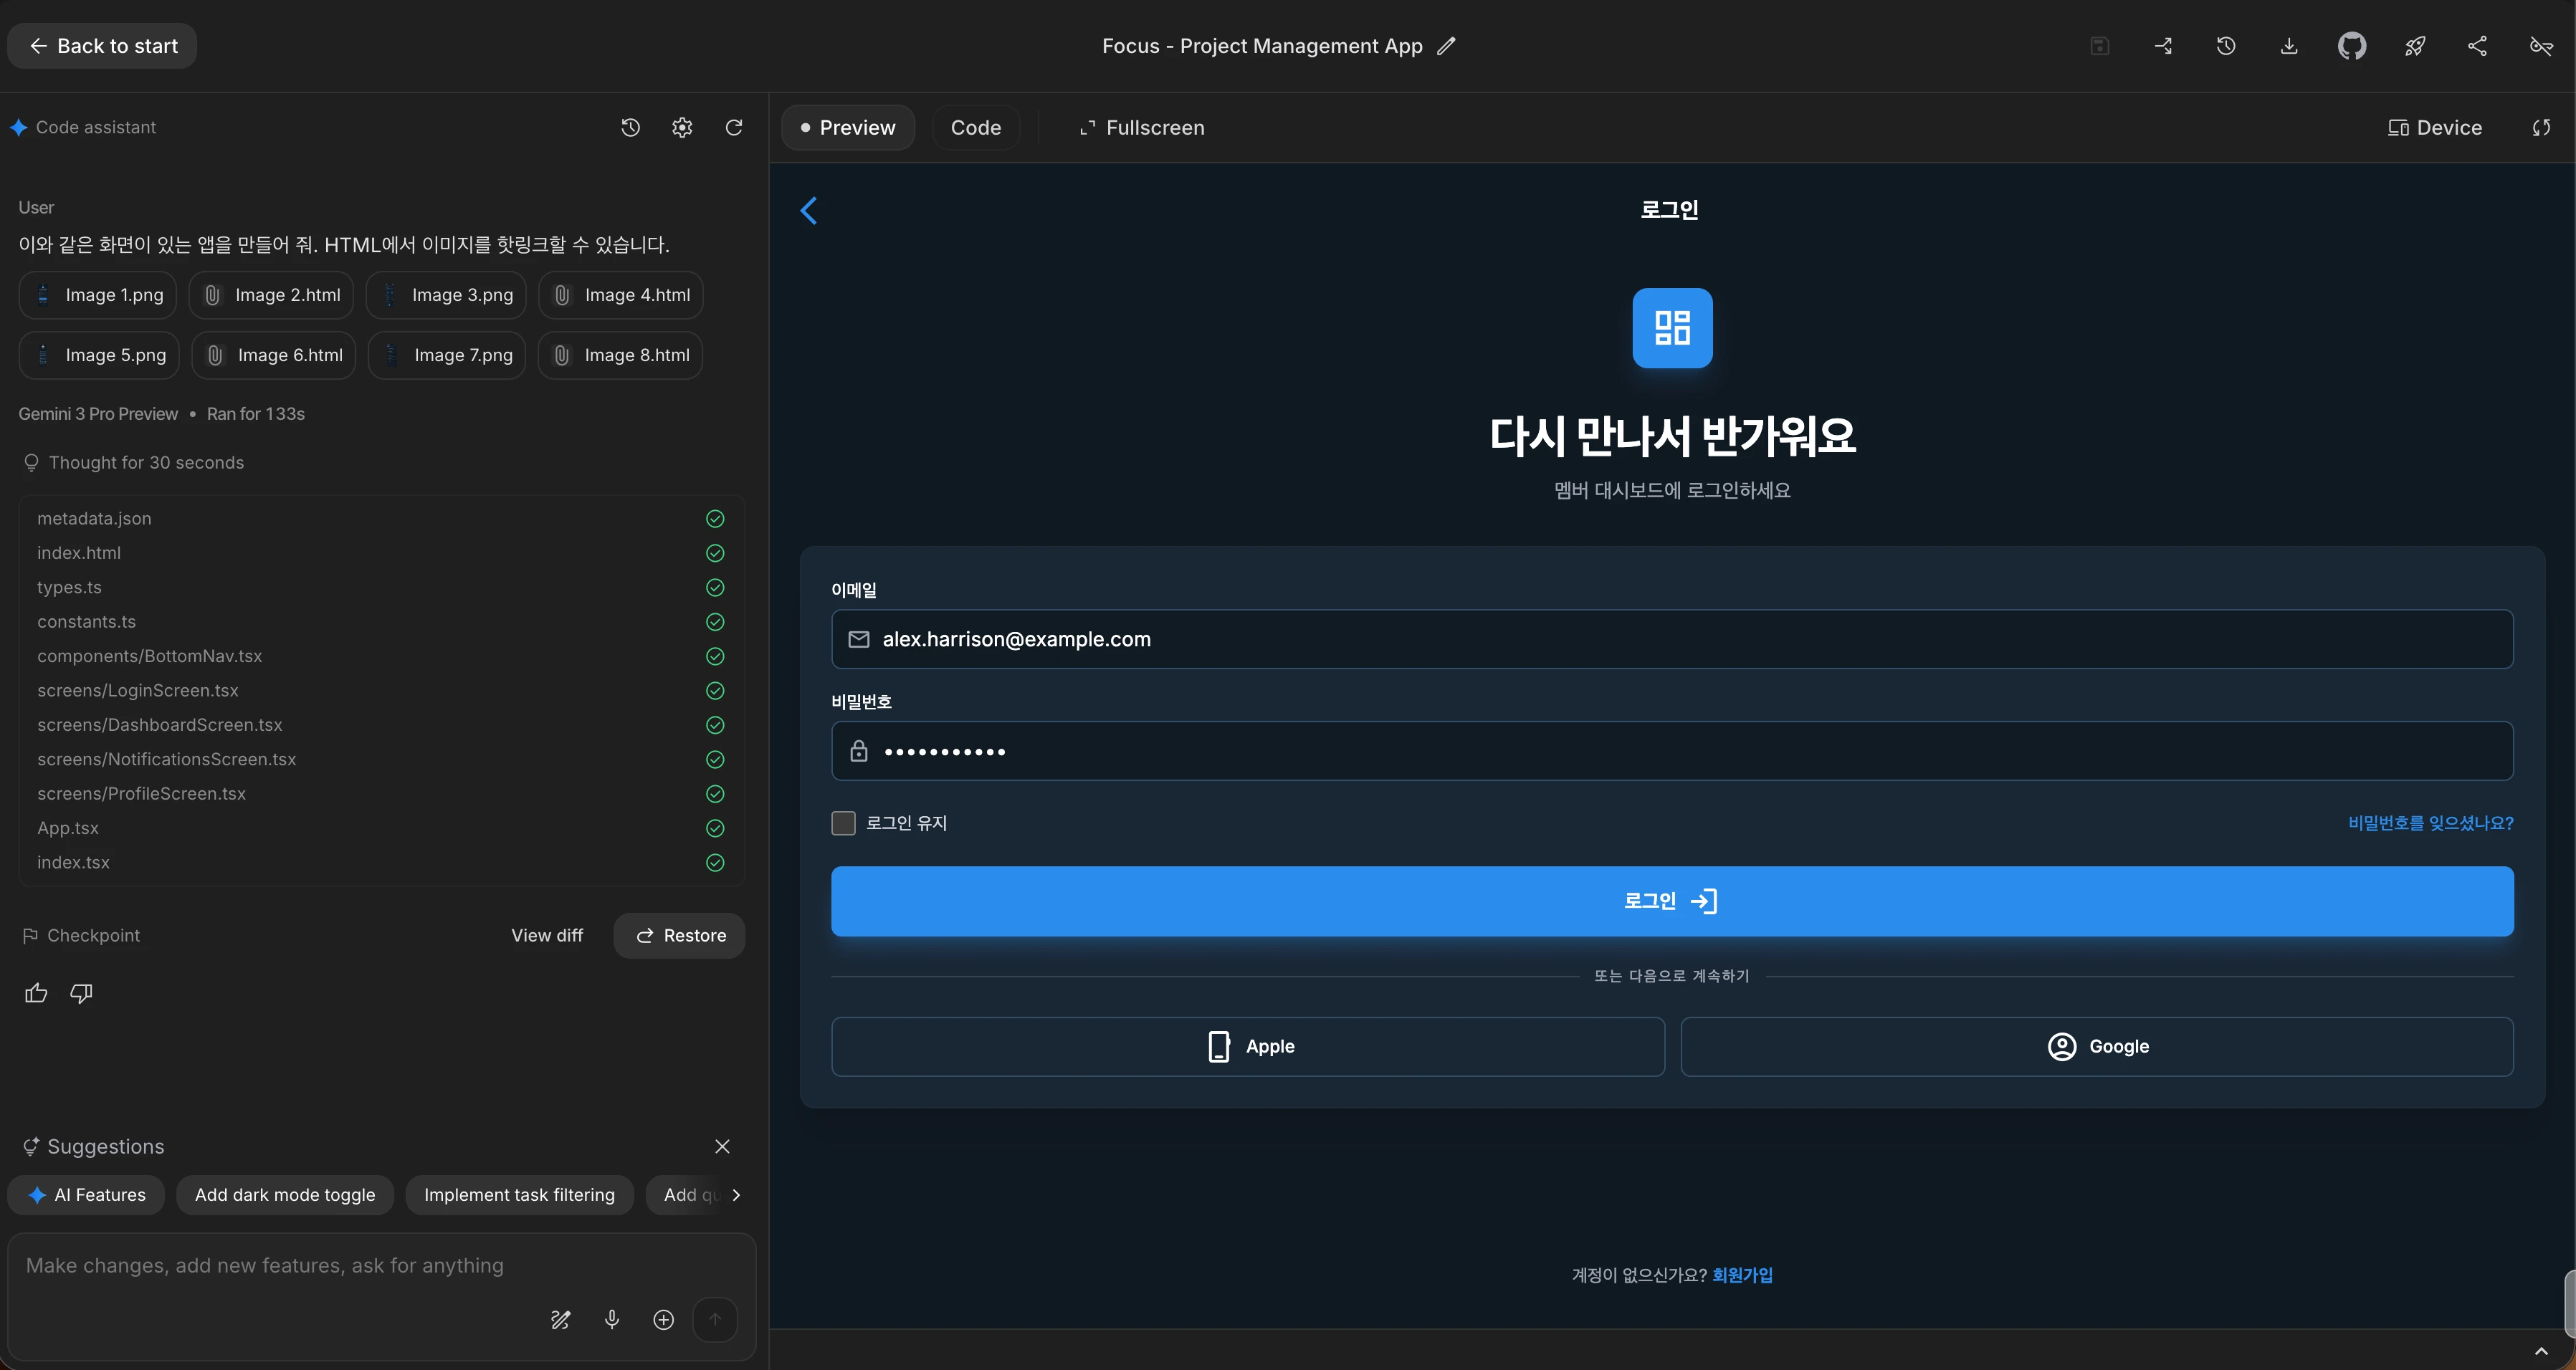
Task: Switch to the Code tab
Action: tap(975, 127)
